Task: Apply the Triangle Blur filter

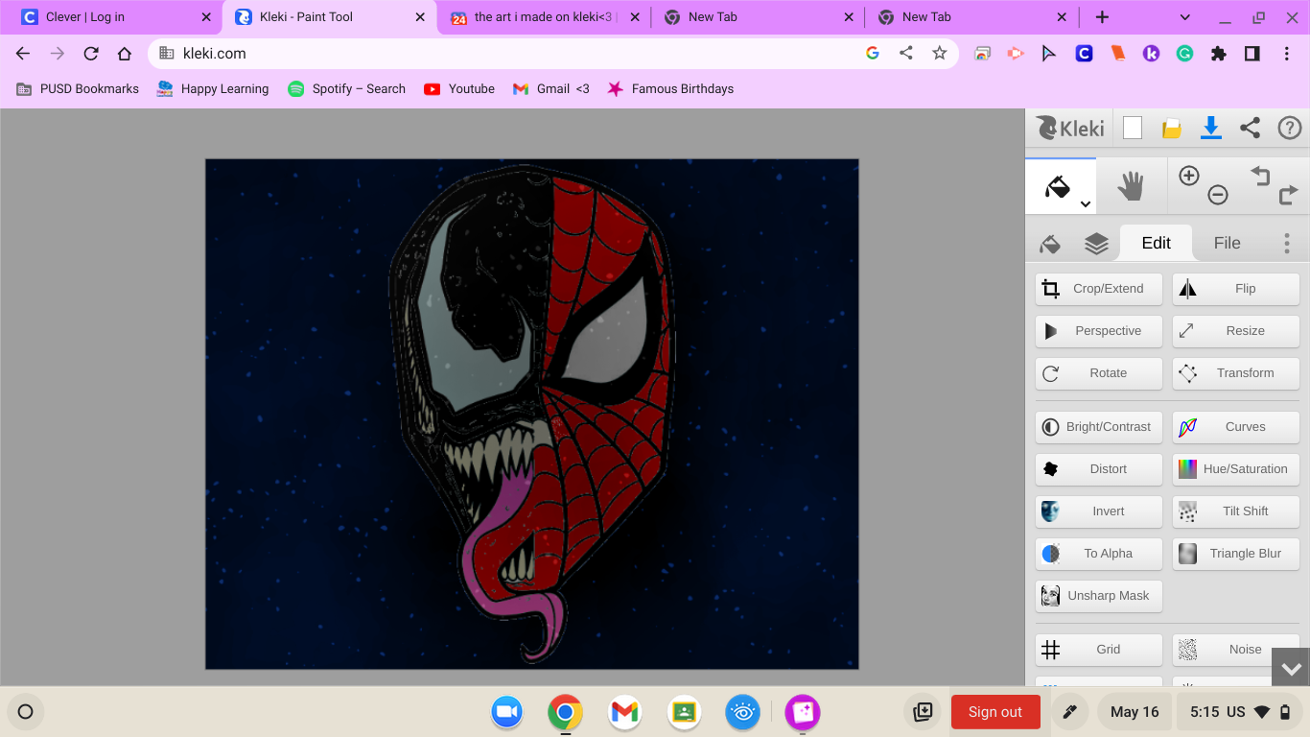Action: pyautogui.click(x=1236, y=554)
